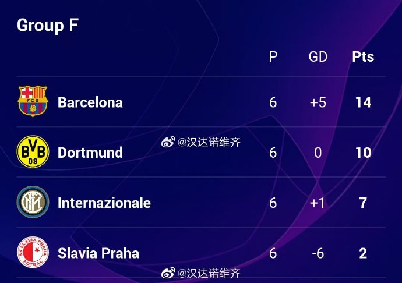Click the GD column header

click(x=318, y=56)
